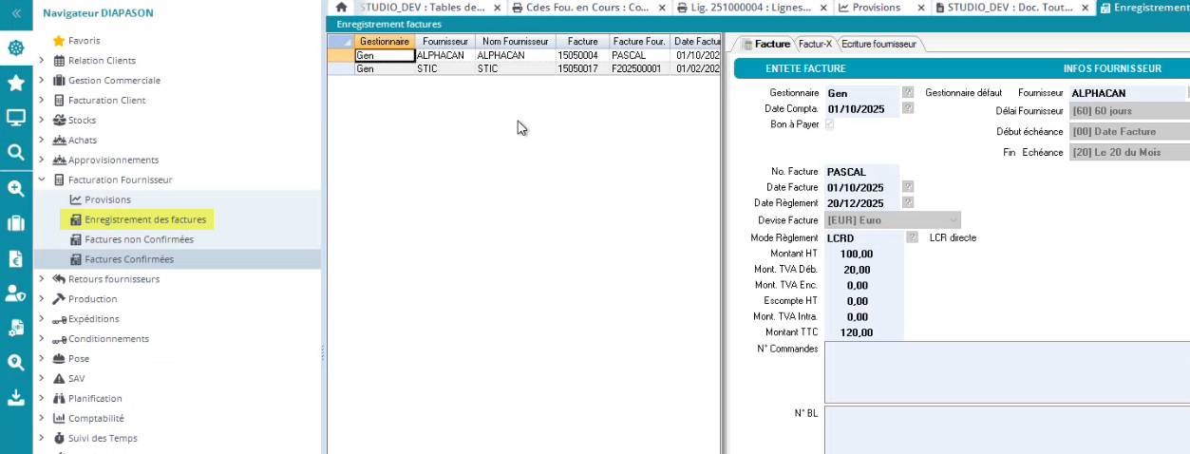Click the help button beside Date Facture
The height and width of the screenshot is (454, 1190).
908,187
